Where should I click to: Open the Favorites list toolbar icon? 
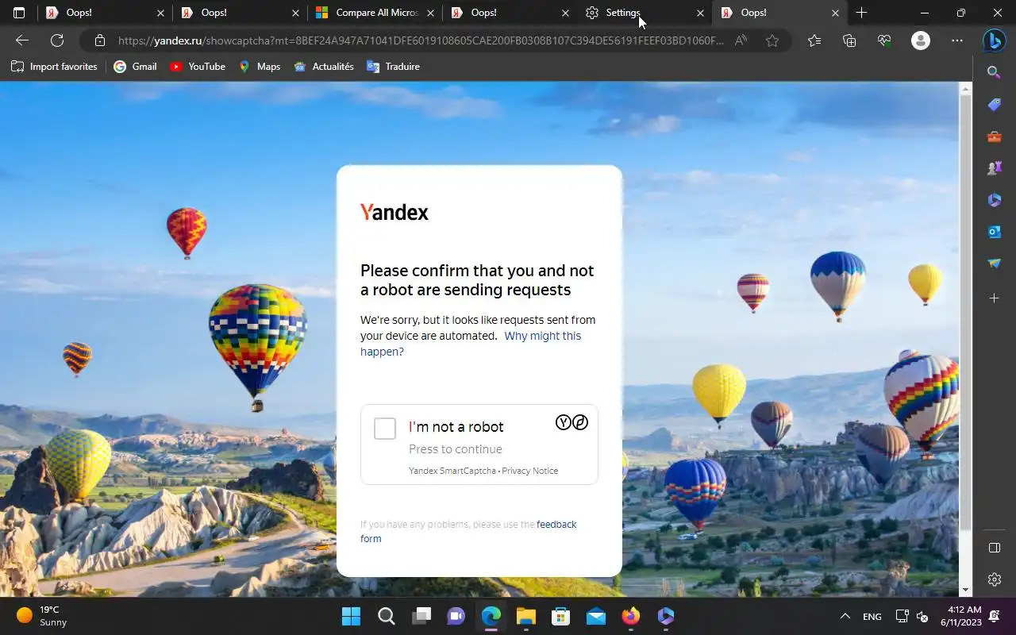point(814,40)
